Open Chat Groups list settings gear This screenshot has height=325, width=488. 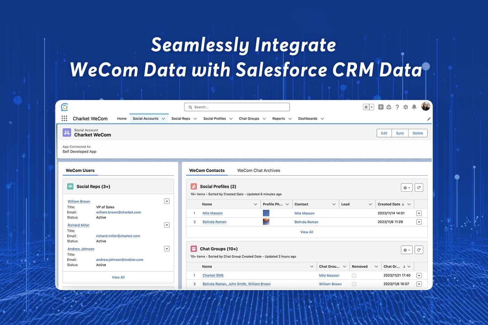coord(407,250)
